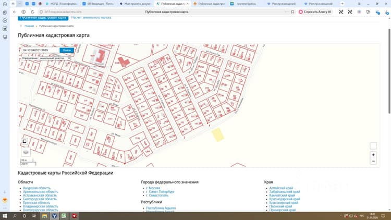391x220 pixels.
Task: Open the browser hamburger menu
Action: [359, 4]
